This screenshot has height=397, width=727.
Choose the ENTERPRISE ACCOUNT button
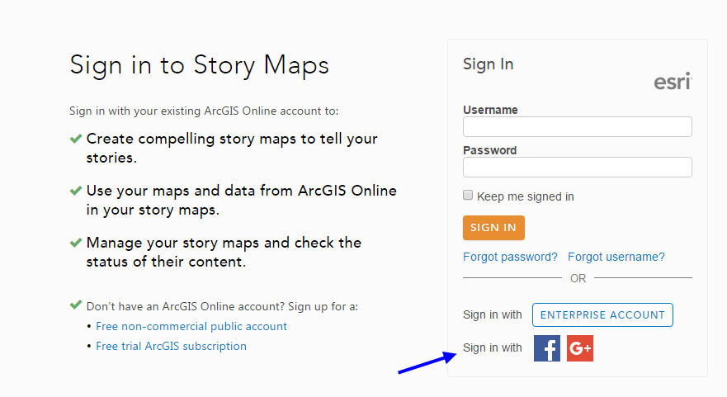coord(602,314)
